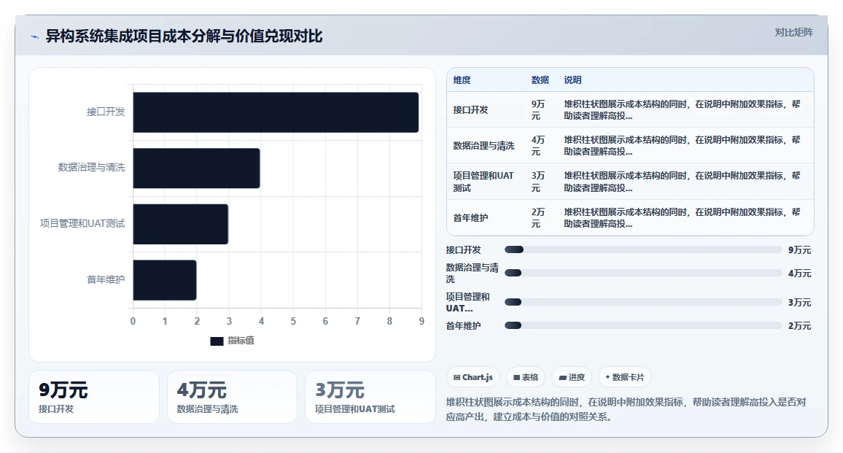The image size is (843, 453).
Task: Select the 接口开发 bar in chart
Action: pos(276,112)
